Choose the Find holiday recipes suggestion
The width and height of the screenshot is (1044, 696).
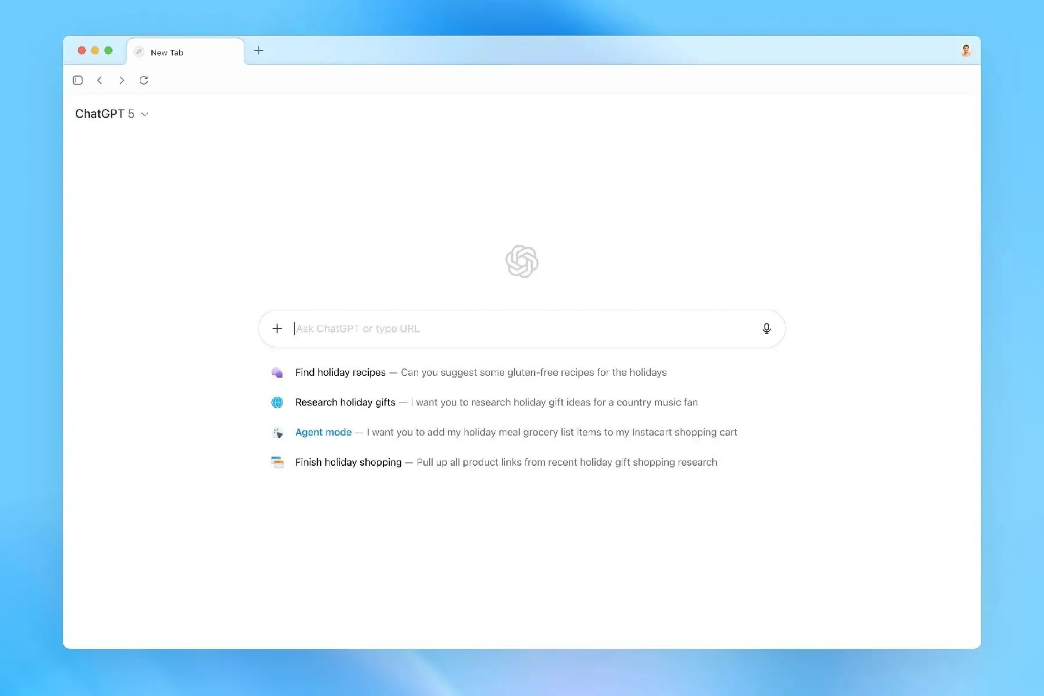click(x=340, y=372)
